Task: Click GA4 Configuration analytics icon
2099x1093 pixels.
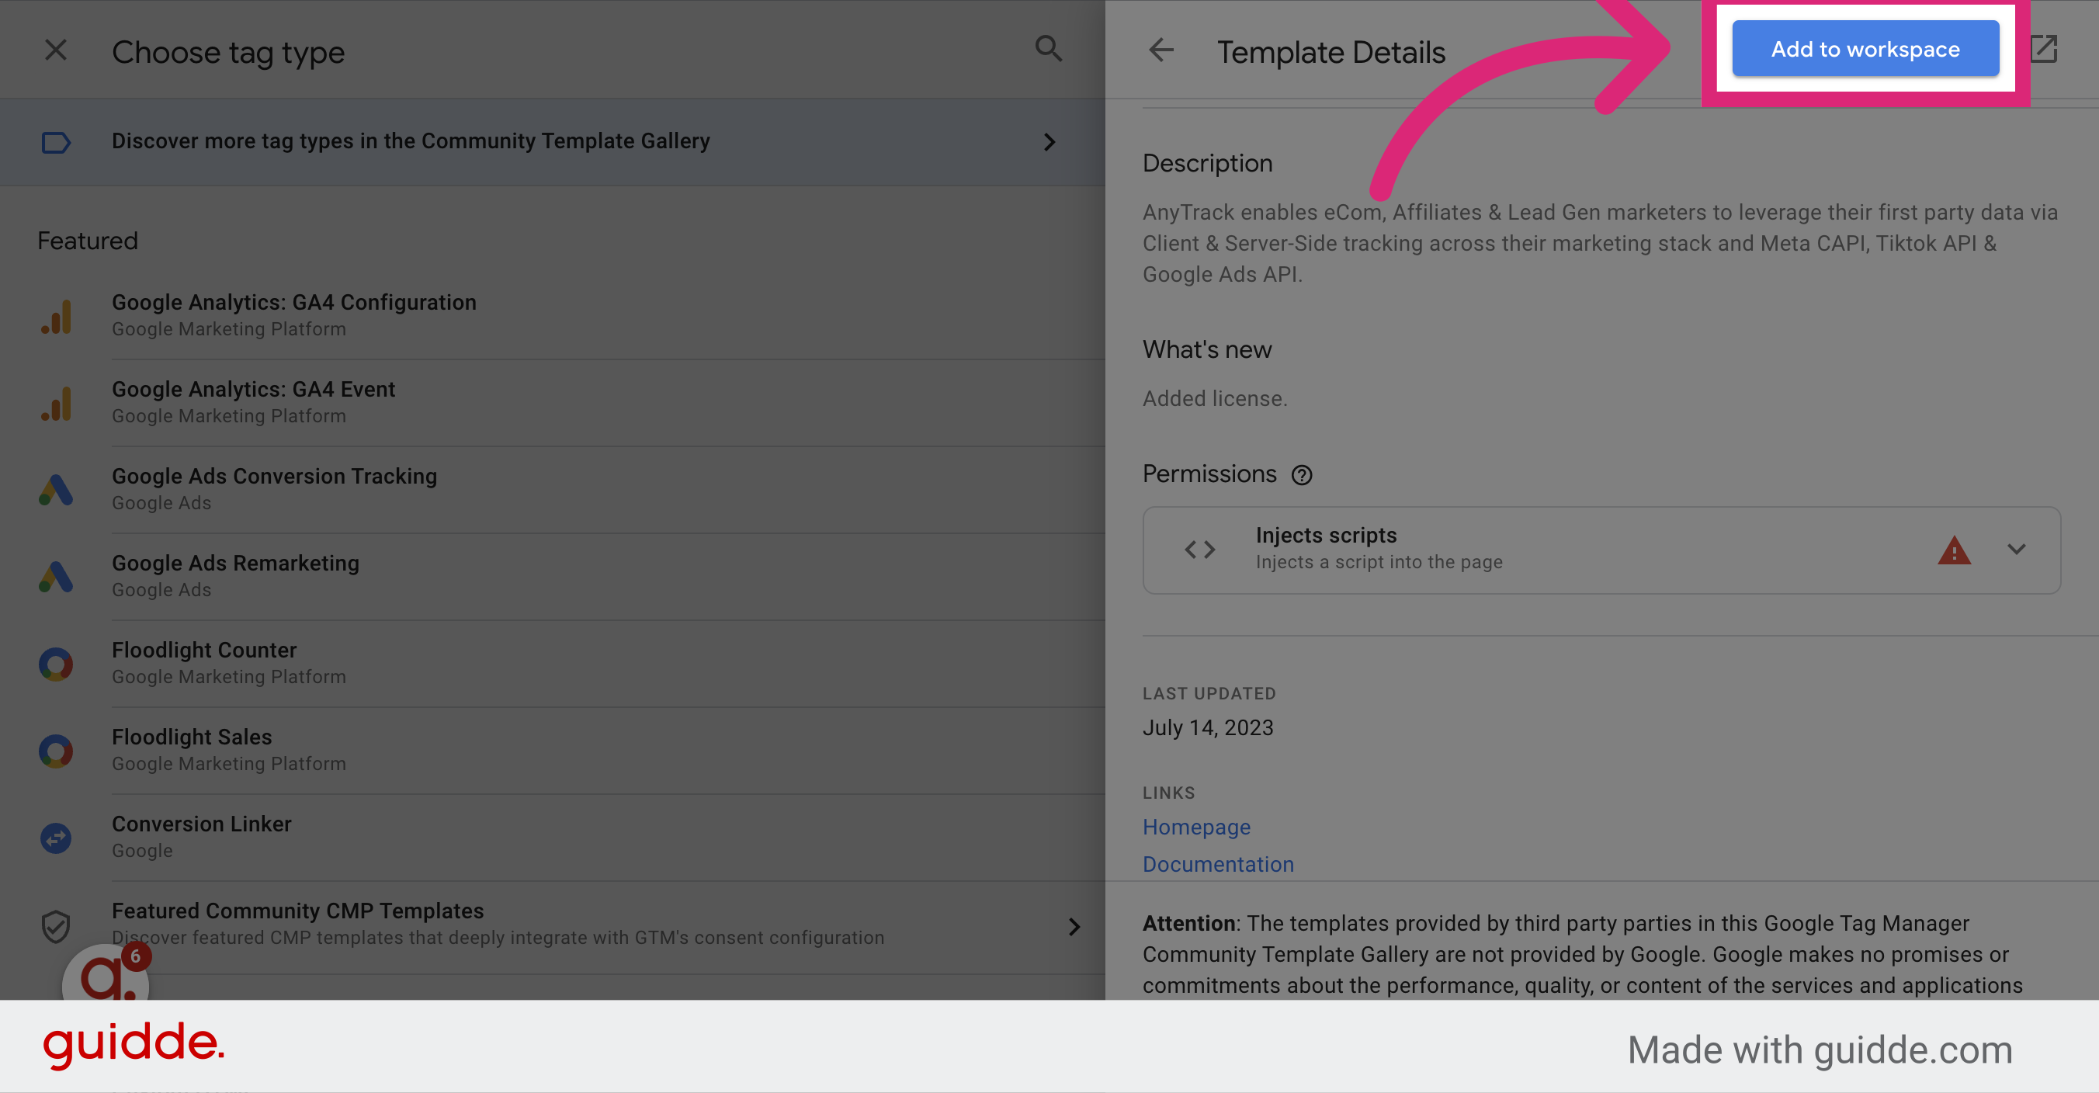Action: (56, 316)
